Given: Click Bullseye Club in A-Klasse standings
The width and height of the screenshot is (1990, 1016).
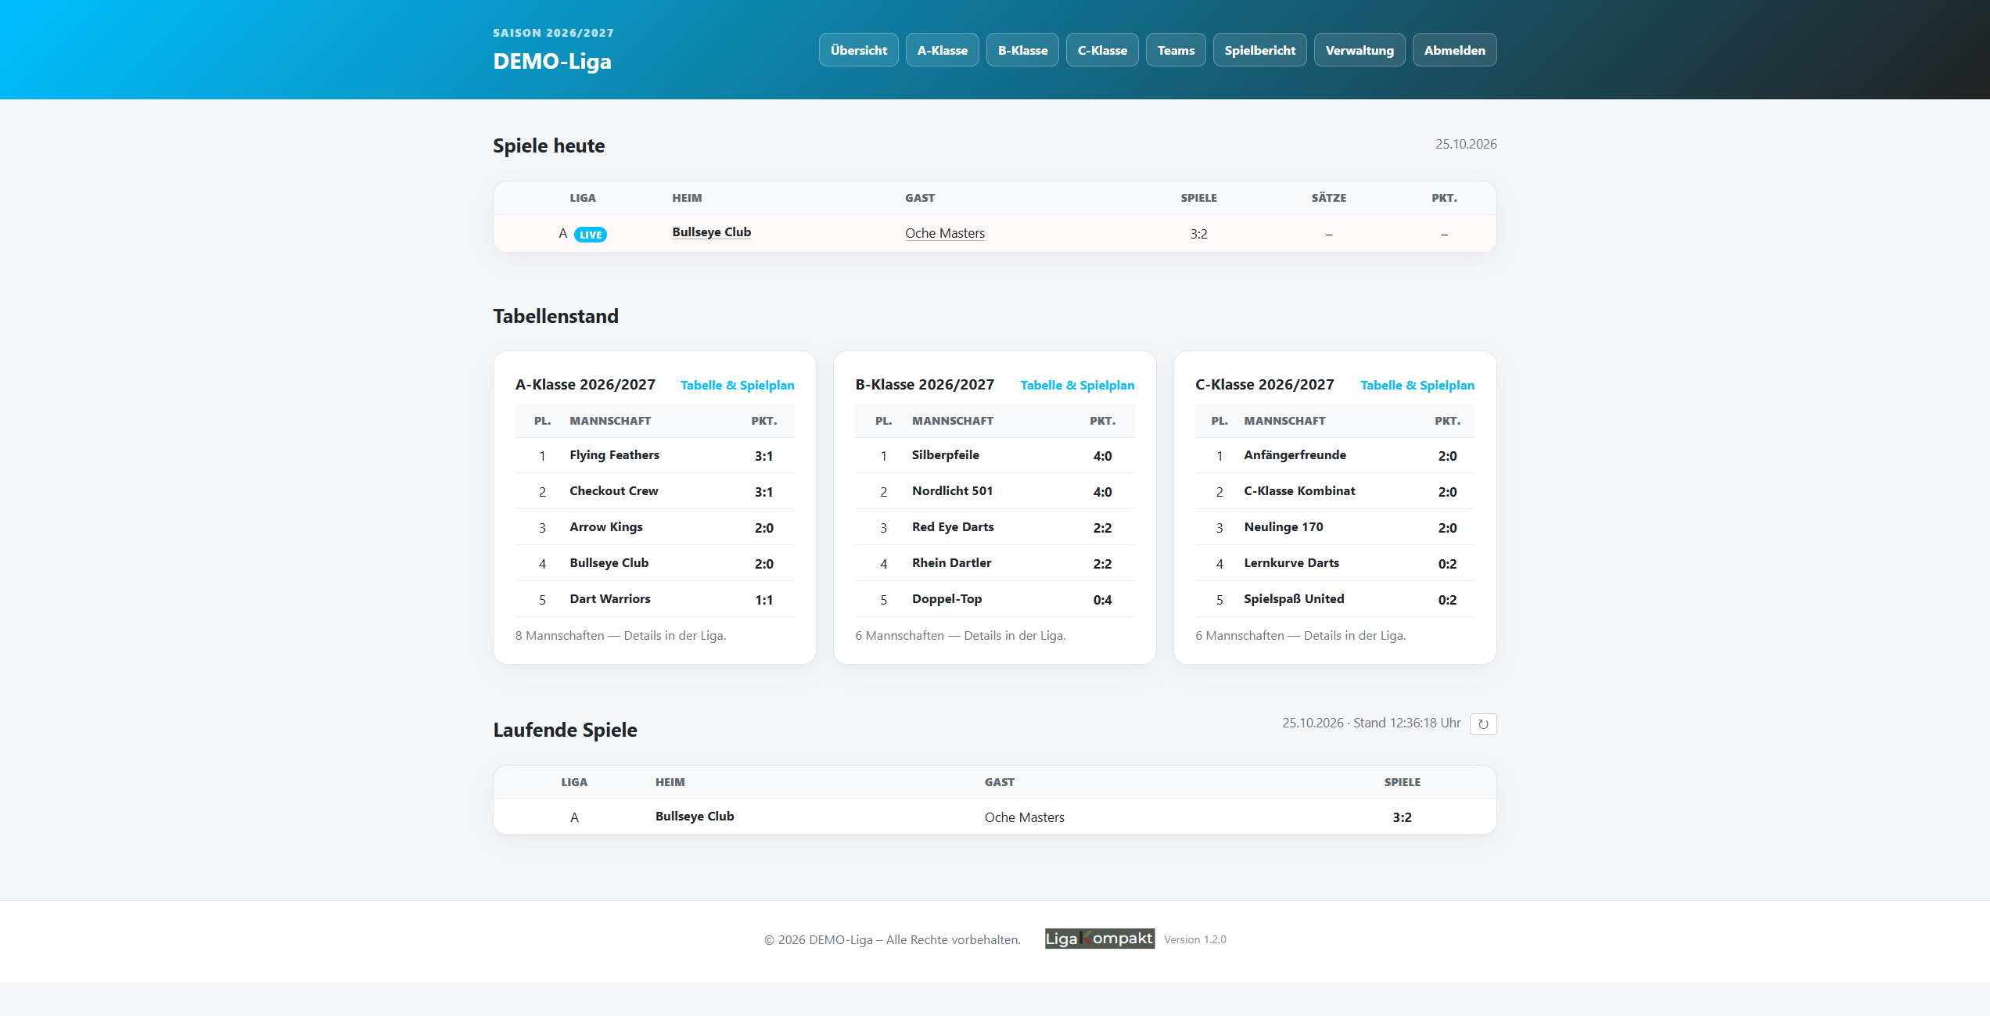Looking at the screenshot, I should pos(609,563).
